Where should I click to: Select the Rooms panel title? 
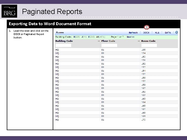[60, 32]
